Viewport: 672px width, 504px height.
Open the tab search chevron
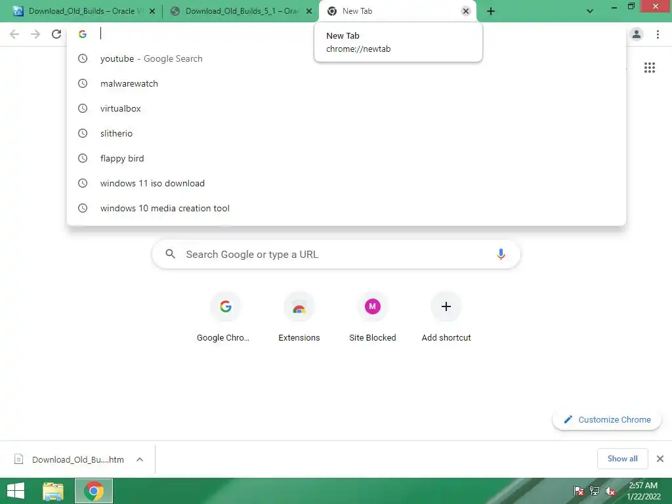(x=590, y=11)
